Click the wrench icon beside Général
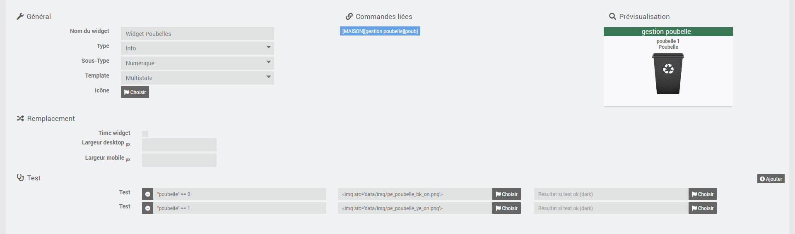The image size is (795, 234). pyautogui.click(x=20, y=17)
